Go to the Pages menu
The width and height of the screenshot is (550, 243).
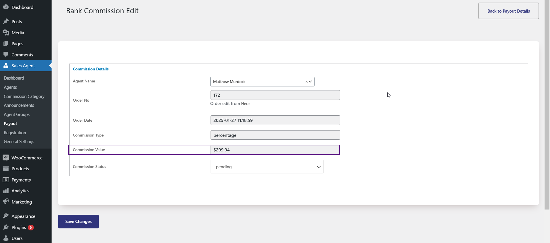point(17,44)
